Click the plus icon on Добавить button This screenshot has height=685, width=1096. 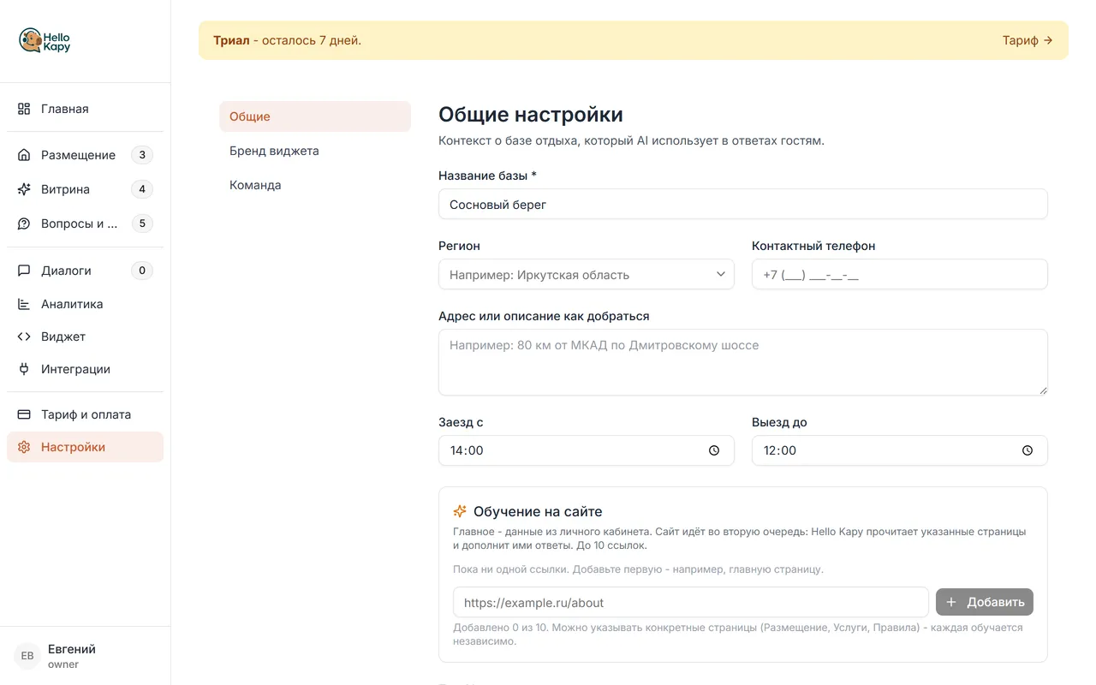pyautogui.click(x=951, y=602)
